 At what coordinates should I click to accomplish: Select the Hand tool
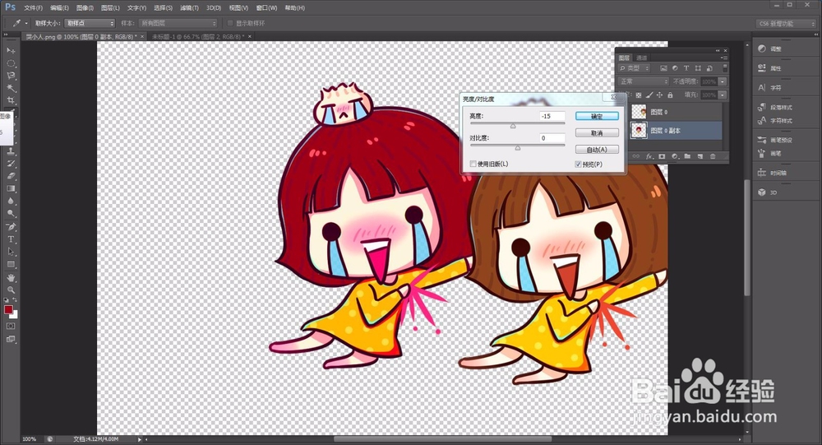tap(11, 277)
